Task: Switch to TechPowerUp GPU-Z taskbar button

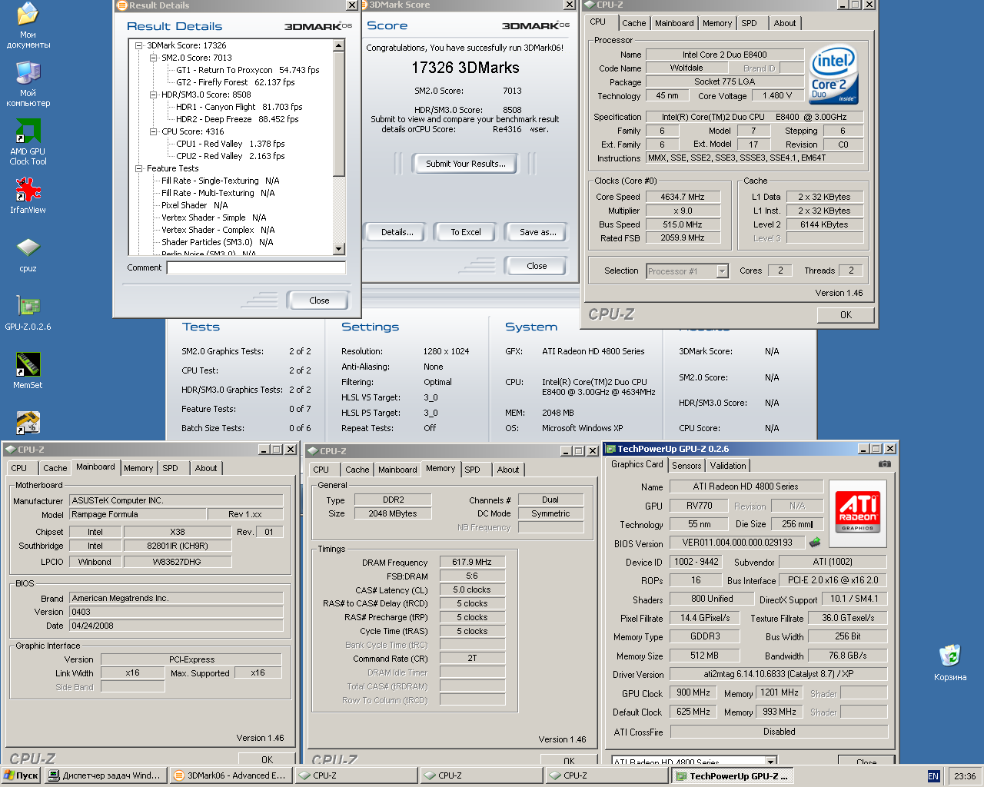Action: point(732,775)
